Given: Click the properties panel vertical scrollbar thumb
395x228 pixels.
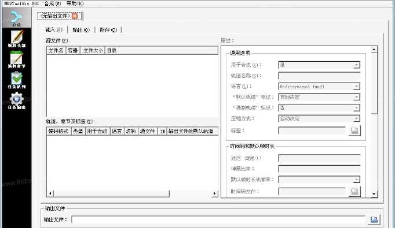Looking at the screenshot, I should coord(374,83).
